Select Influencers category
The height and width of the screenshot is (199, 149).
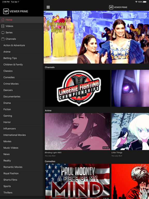(x=22, y=129)
